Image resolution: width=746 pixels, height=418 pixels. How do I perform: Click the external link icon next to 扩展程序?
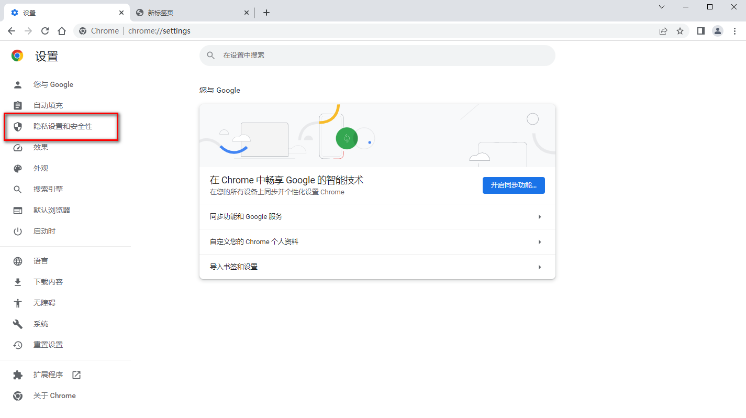click(76, 375)
